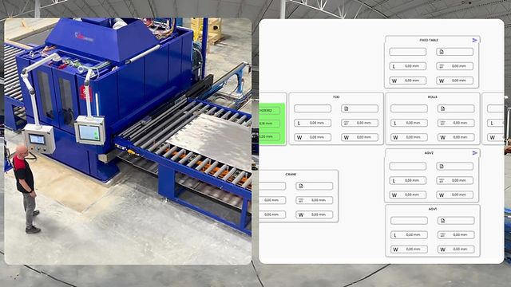
Task: Click the right W field in TOO panel
Action: pos(360,137)
